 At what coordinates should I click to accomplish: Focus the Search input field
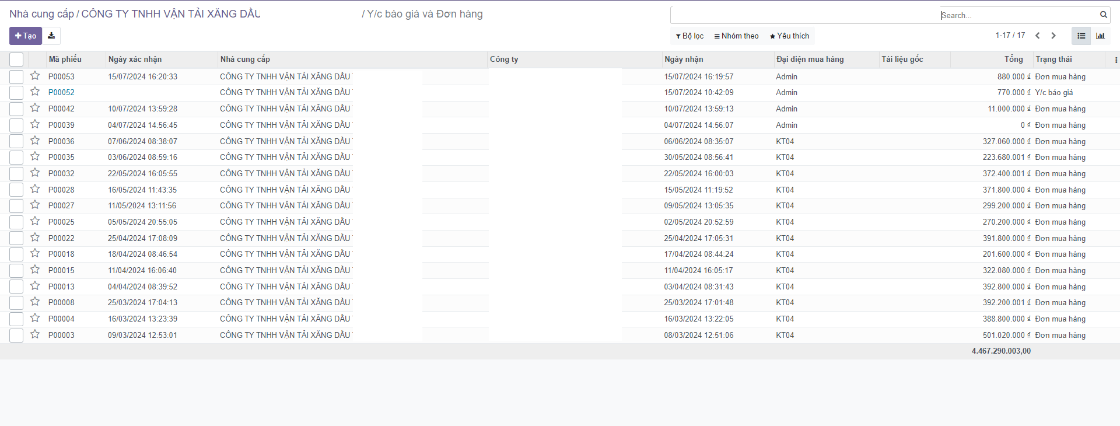tap(1018, 15)
